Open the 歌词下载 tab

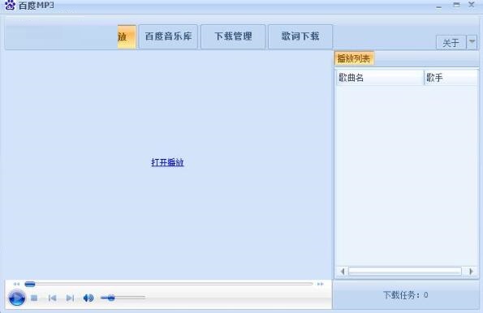300,36
